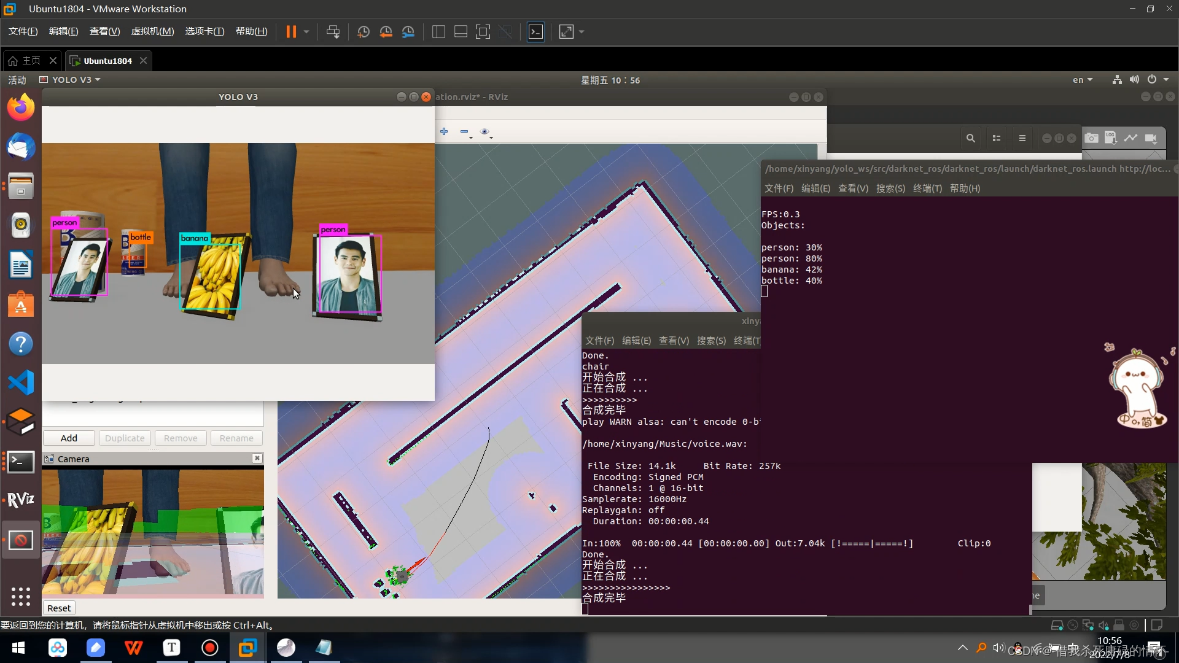Open the en input language dropdown

(x=1083, y=80)
